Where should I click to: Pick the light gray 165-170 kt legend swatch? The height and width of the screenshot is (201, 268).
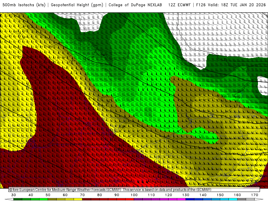click(x=250, y=199)
